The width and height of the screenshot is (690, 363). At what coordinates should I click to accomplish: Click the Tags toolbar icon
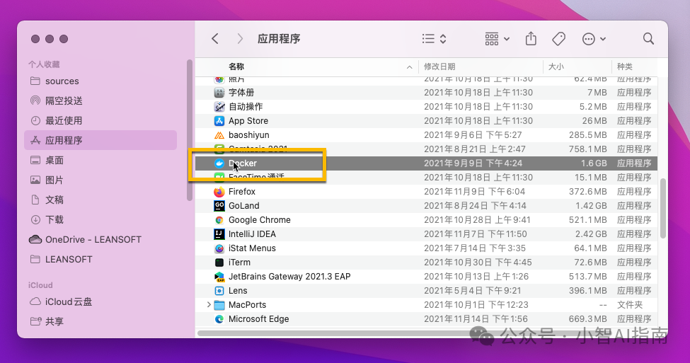point(559,39)
